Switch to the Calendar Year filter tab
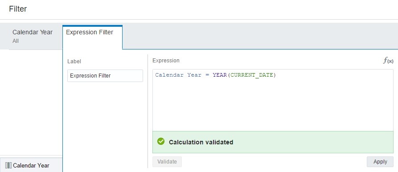The image size is (398, 172). coord(33,36)
